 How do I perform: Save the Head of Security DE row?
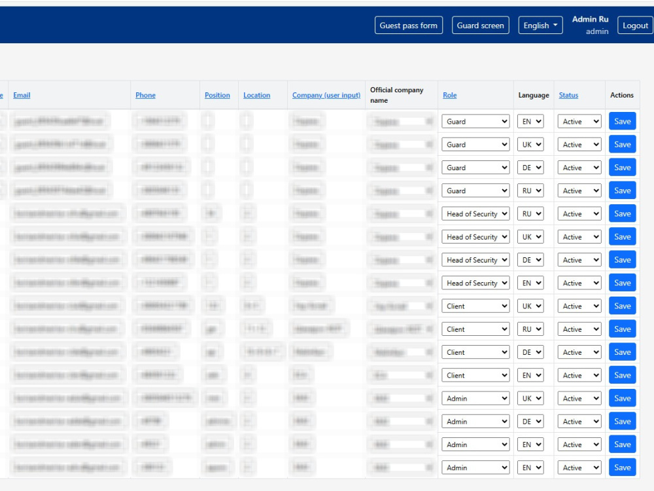623,260
